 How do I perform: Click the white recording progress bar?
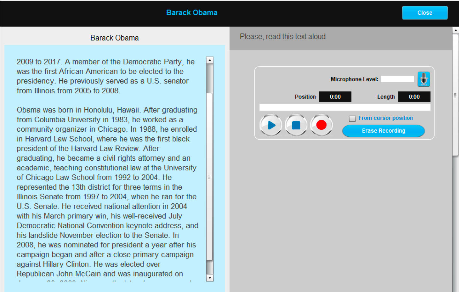345,107
